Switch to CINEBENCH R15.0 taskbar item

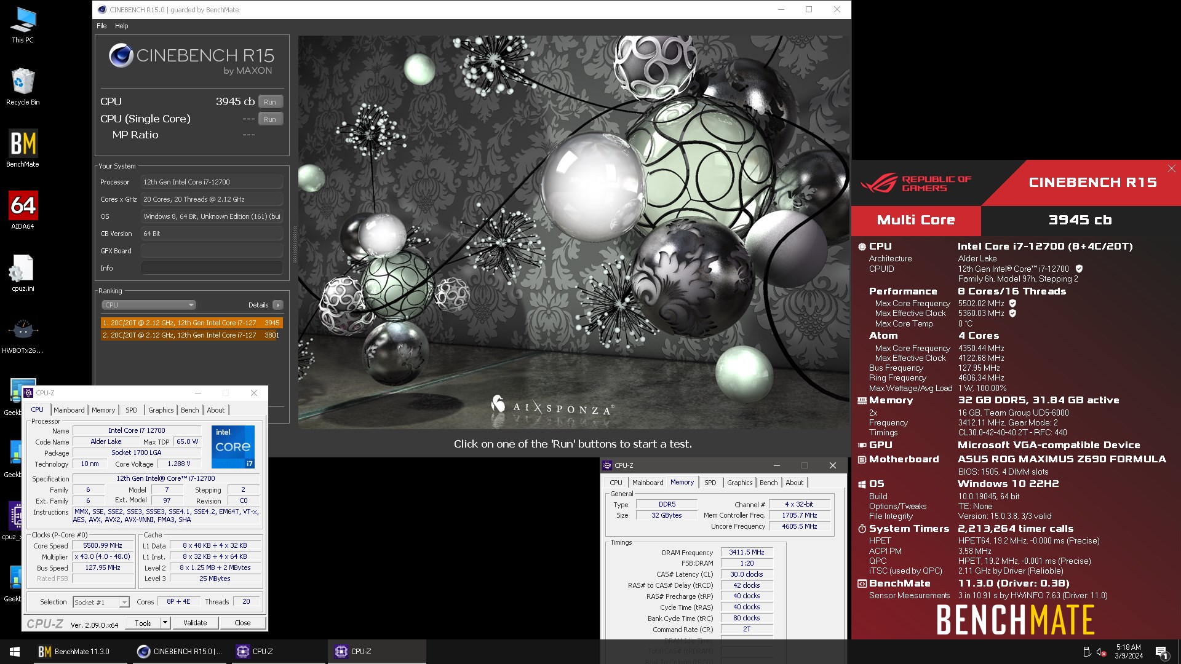(180, 651)
